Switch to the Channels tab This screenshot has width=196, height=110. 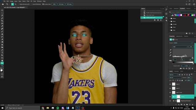tap(176, 71)
